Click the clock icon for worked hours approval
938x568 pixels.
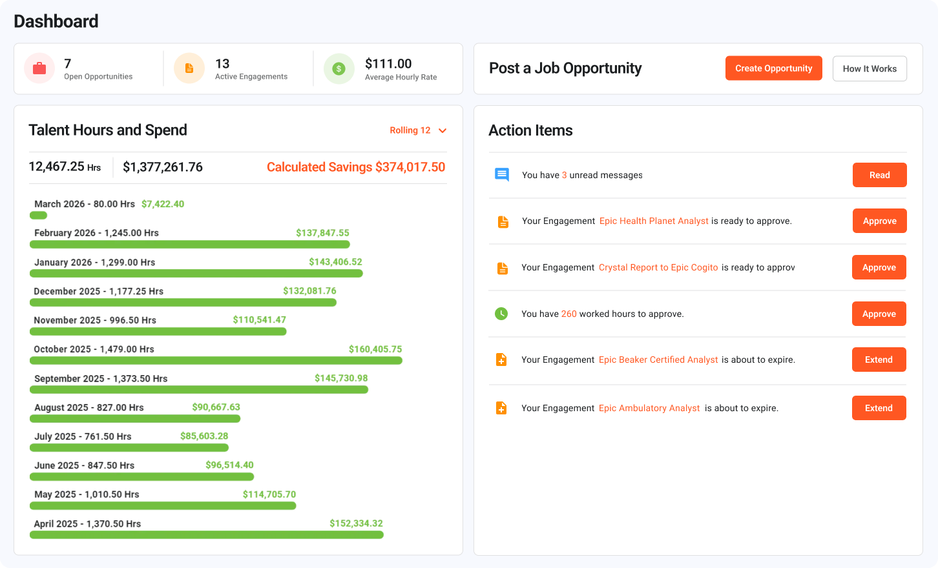pyautogui.click(x=502, y=314)
